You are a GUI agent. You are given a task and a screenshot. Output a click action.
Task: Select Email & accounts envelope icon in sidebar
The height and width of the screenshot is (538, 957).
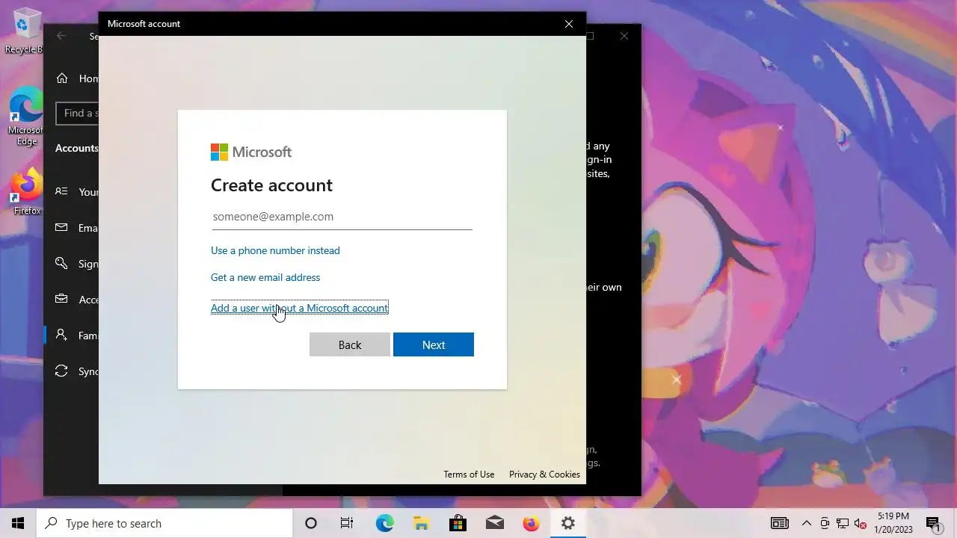(x=62, y=228)
